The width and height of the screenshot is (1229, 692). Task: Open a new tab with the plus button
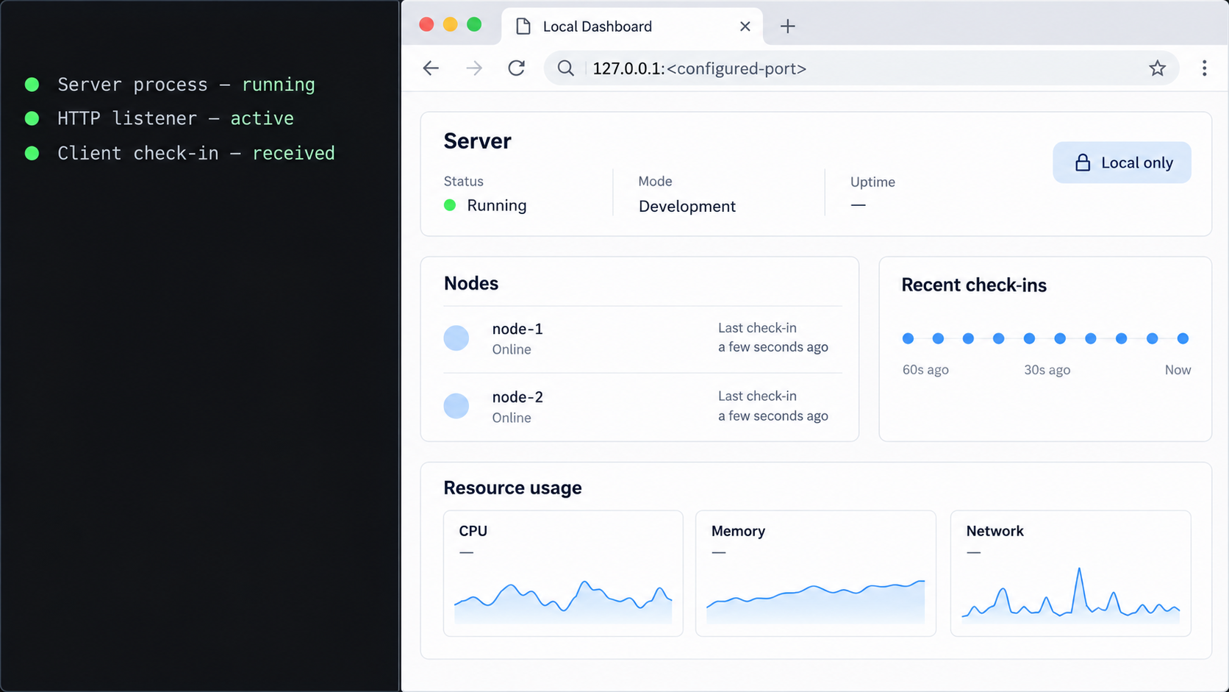788,26
